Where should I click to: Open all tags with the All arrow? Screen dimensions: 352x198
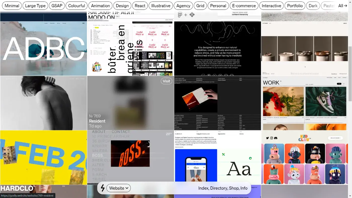(x=343, y=6)
